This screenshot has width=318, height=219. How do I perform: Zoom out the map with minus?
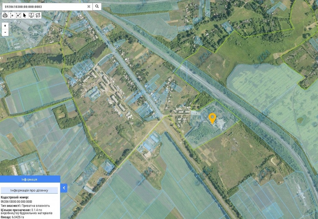click(5, 32)
